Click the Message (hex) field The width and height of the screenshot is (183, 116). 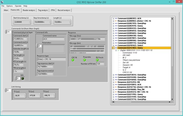click(87, 39)
